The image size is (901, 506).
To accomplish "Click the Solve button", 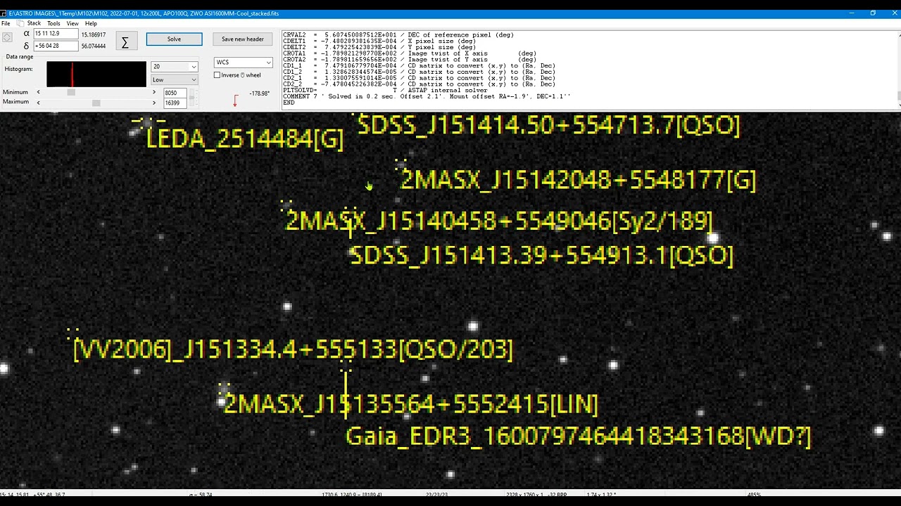I will click(174, 39).
